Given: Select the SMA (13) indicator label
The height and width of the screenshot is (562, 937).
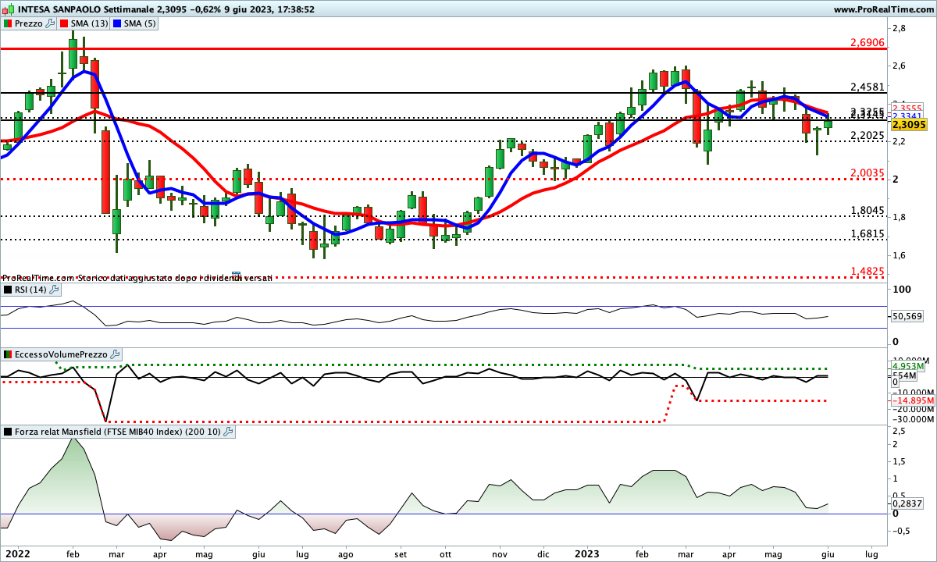Looking at the screenshot, I should click(x=90, y=23).
